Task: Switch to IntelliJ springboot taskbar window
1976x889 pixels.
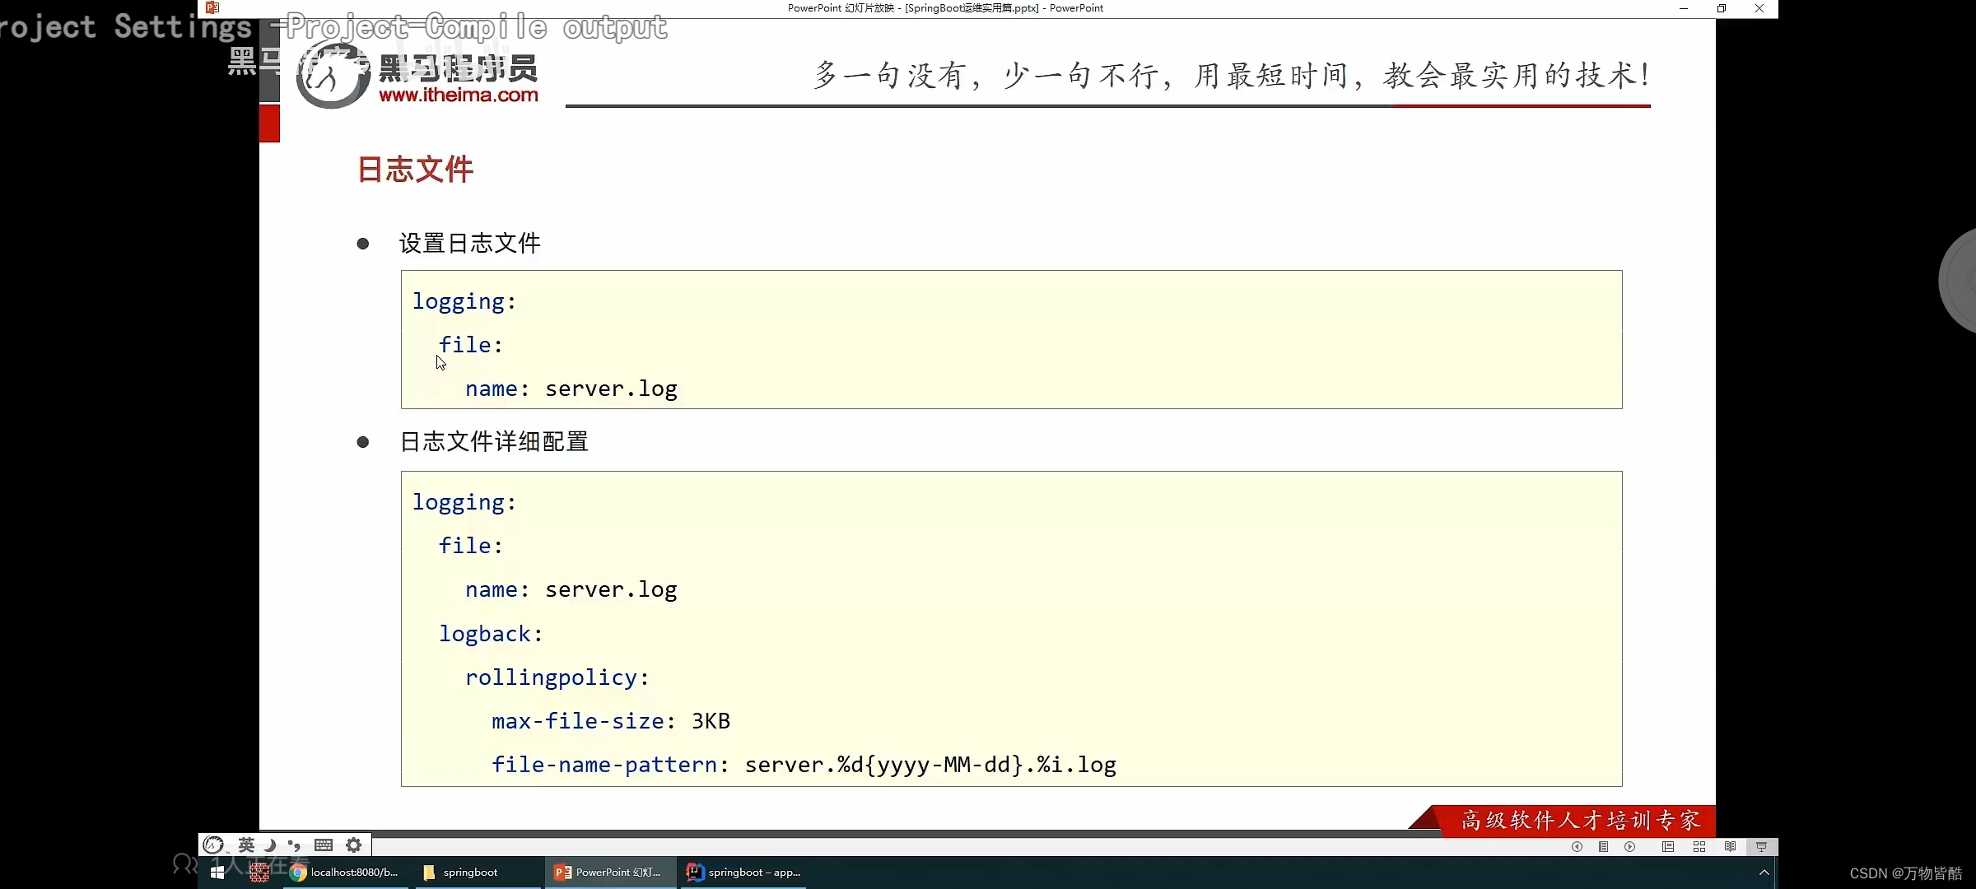Action: click(743, 873)
